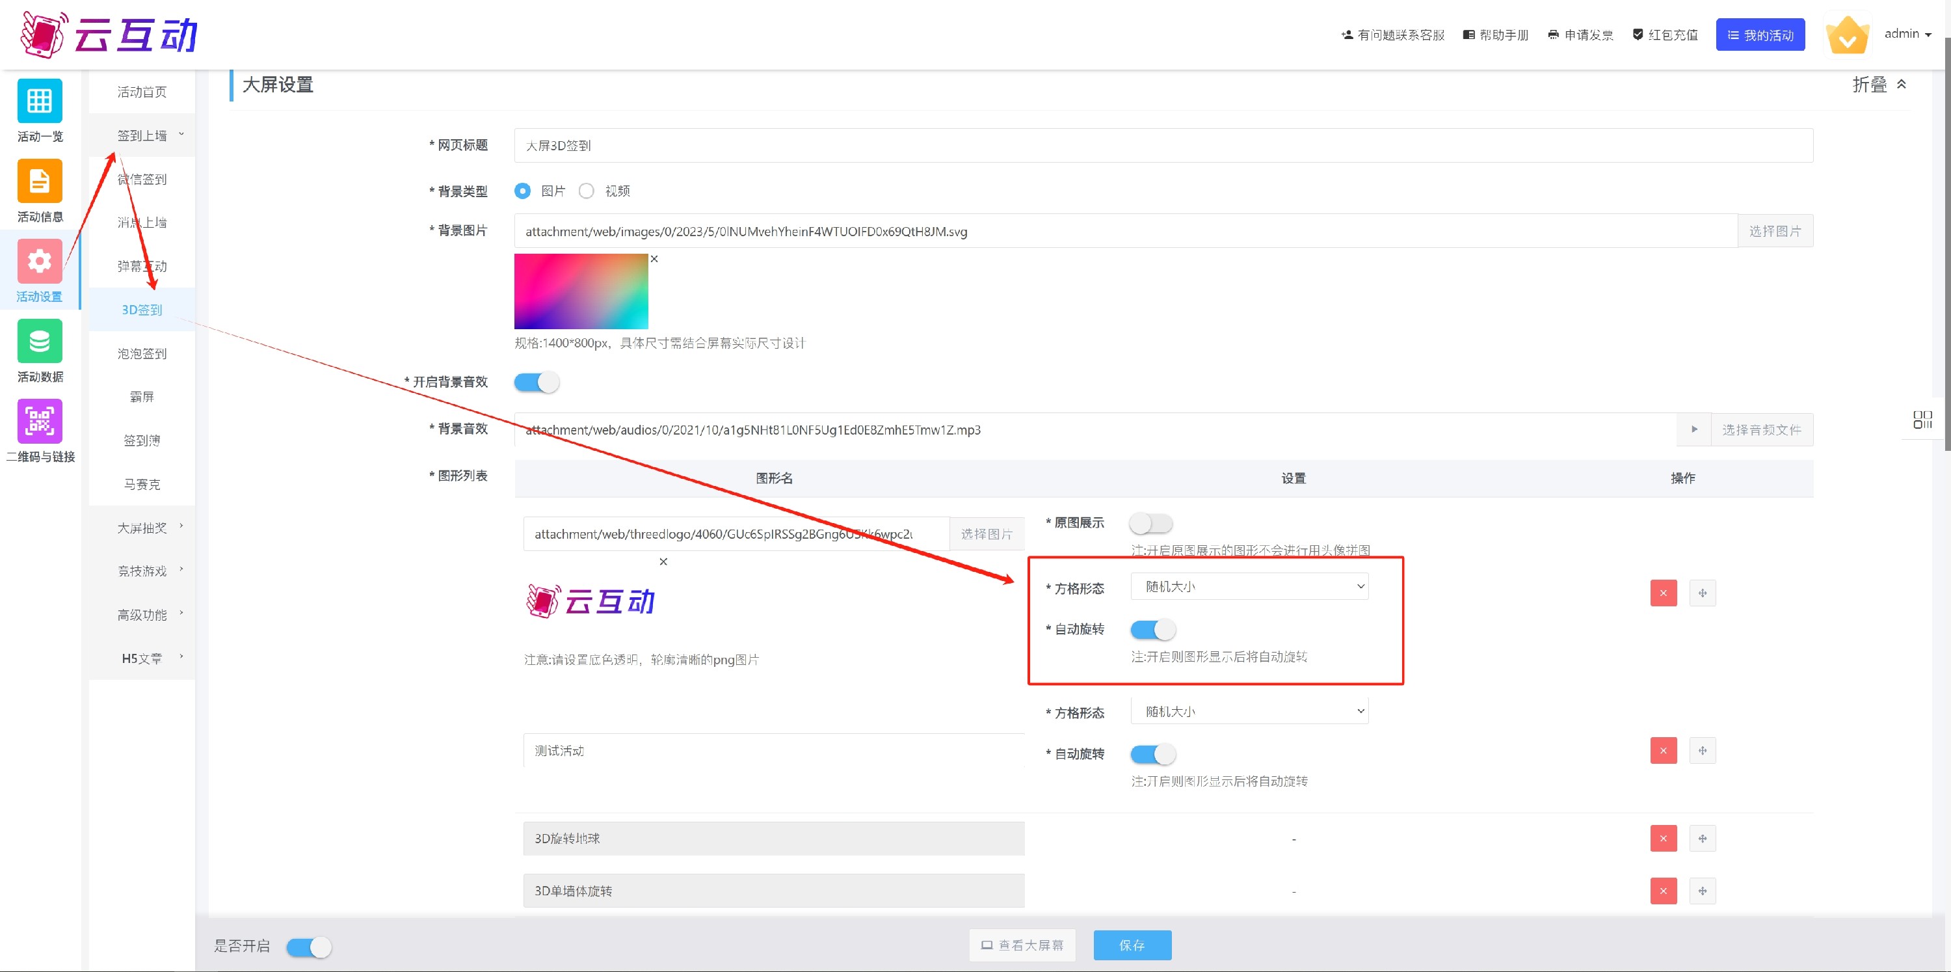Viewport: 1951px width, 972px height.
Task: Click 我的活动 button
Action: 1760,35
